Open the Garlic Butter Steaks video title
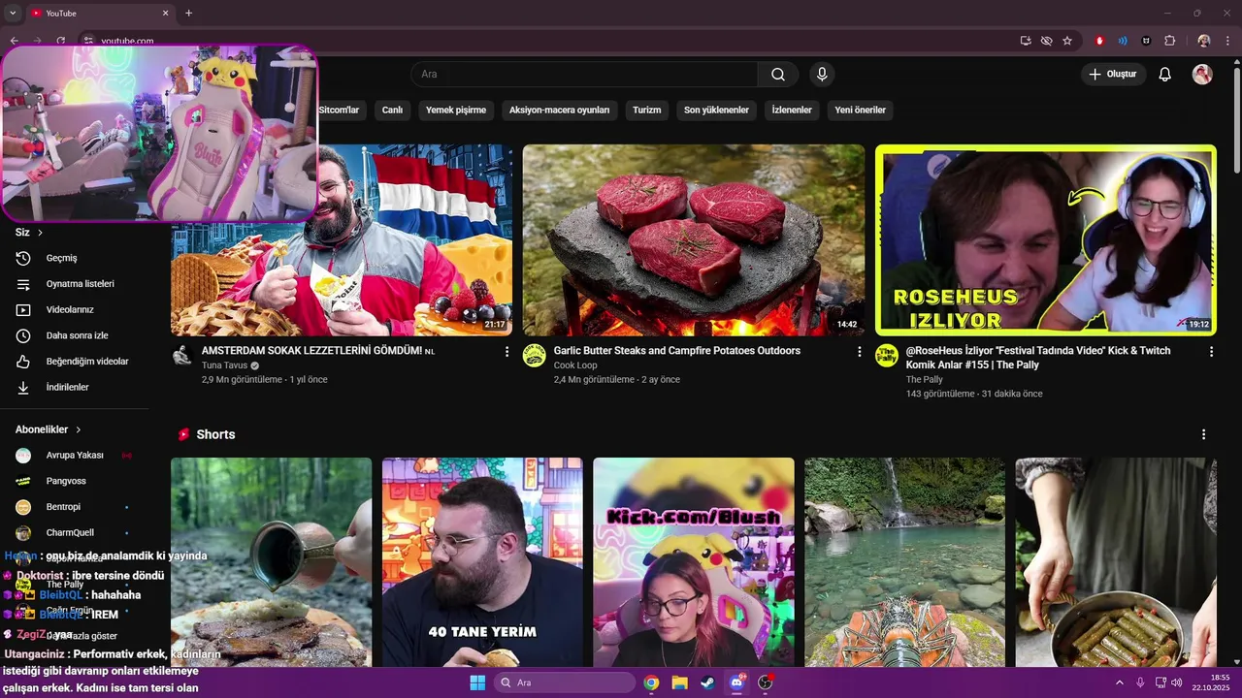 677,351
